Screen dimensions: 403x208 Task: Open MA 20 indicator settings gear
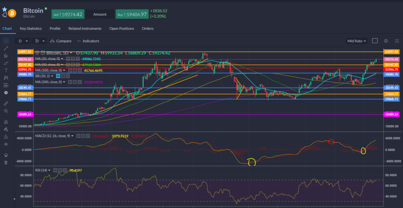(73, 58)
